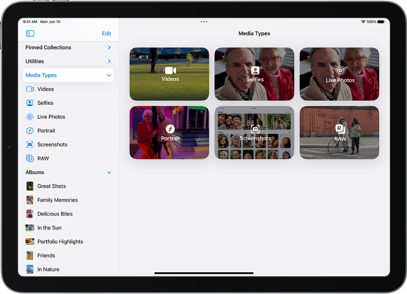Collapse the Albums section
The height and width of the screenshot is (294, 407).
point(109,172)
